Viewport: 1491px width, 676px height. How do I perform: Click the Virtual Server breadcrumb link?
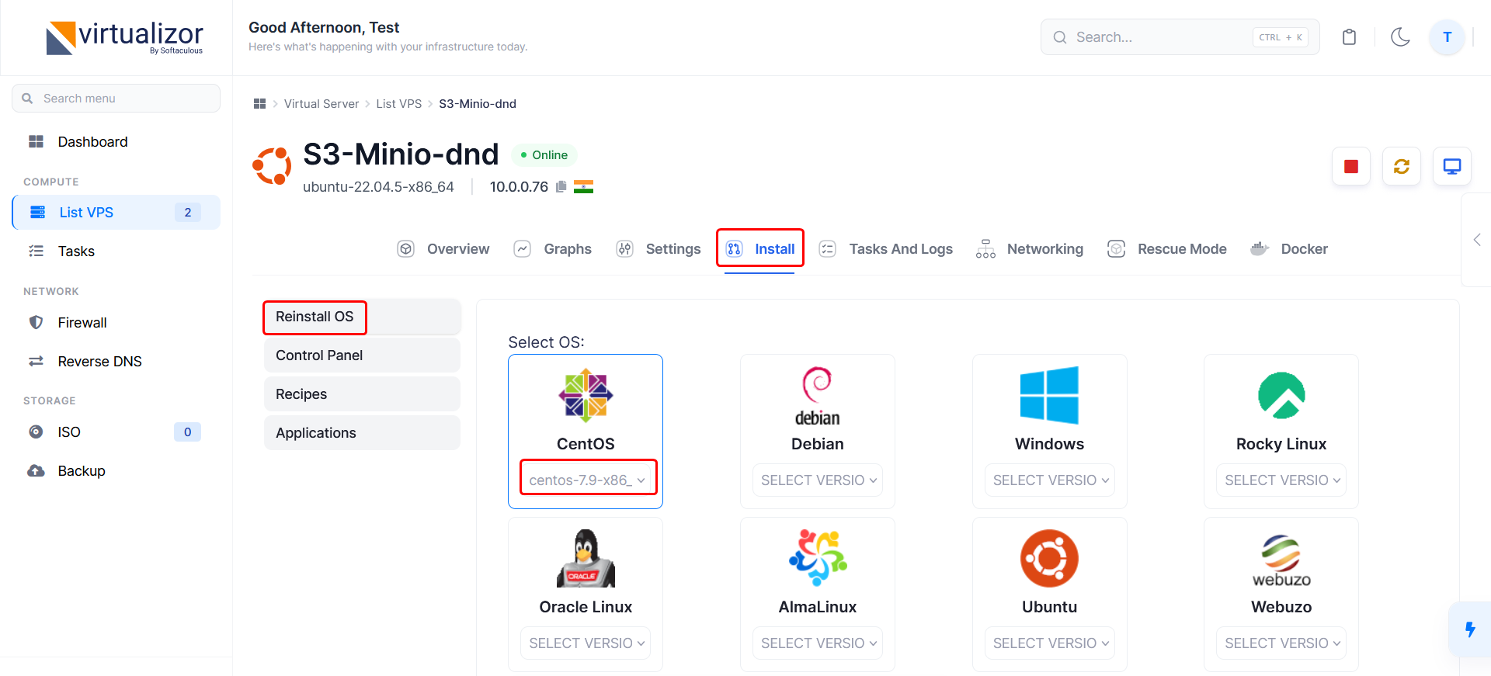pos(321,104)
